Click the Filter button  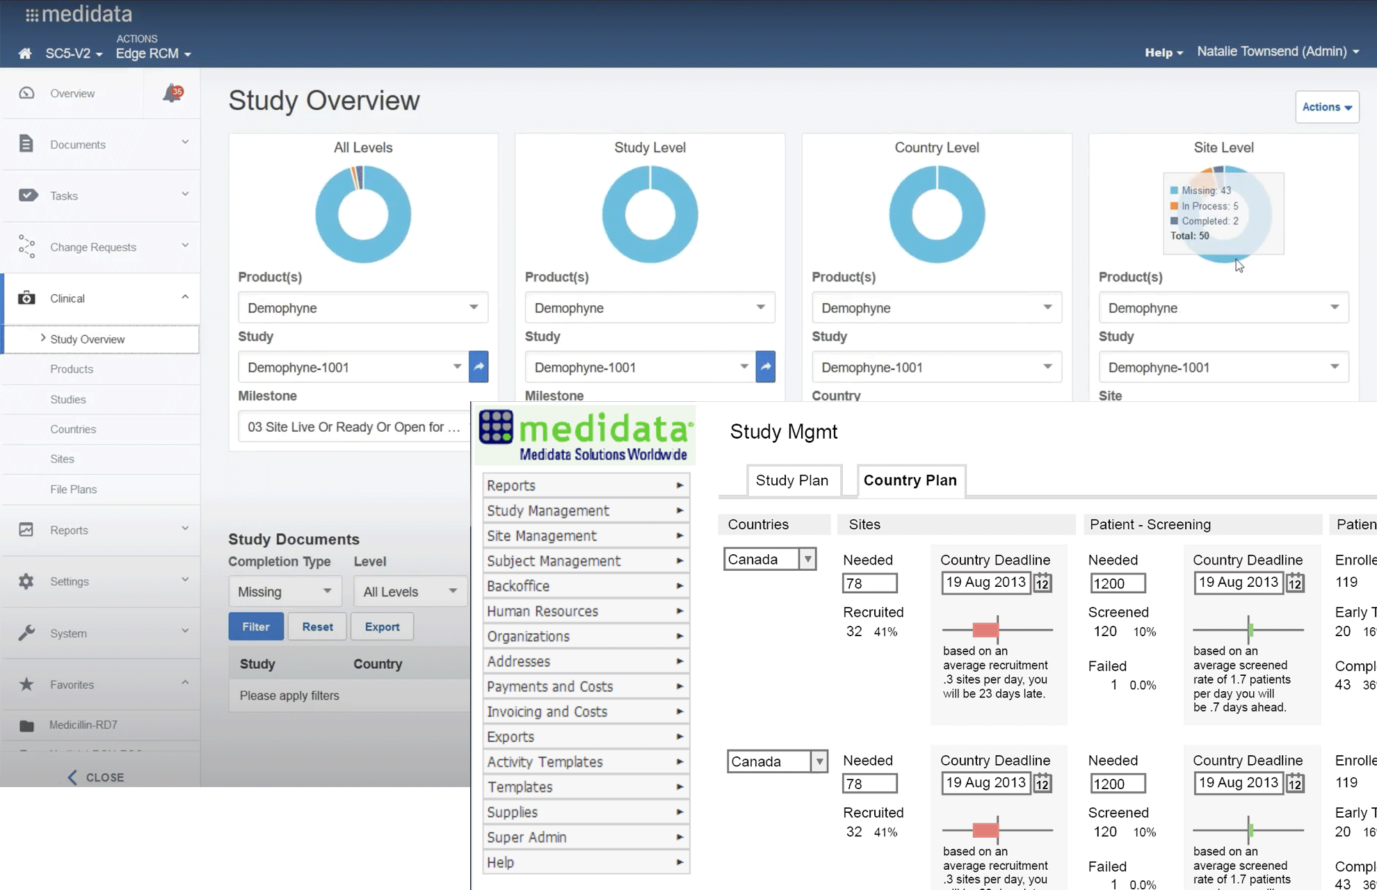(x=256, y=626)
